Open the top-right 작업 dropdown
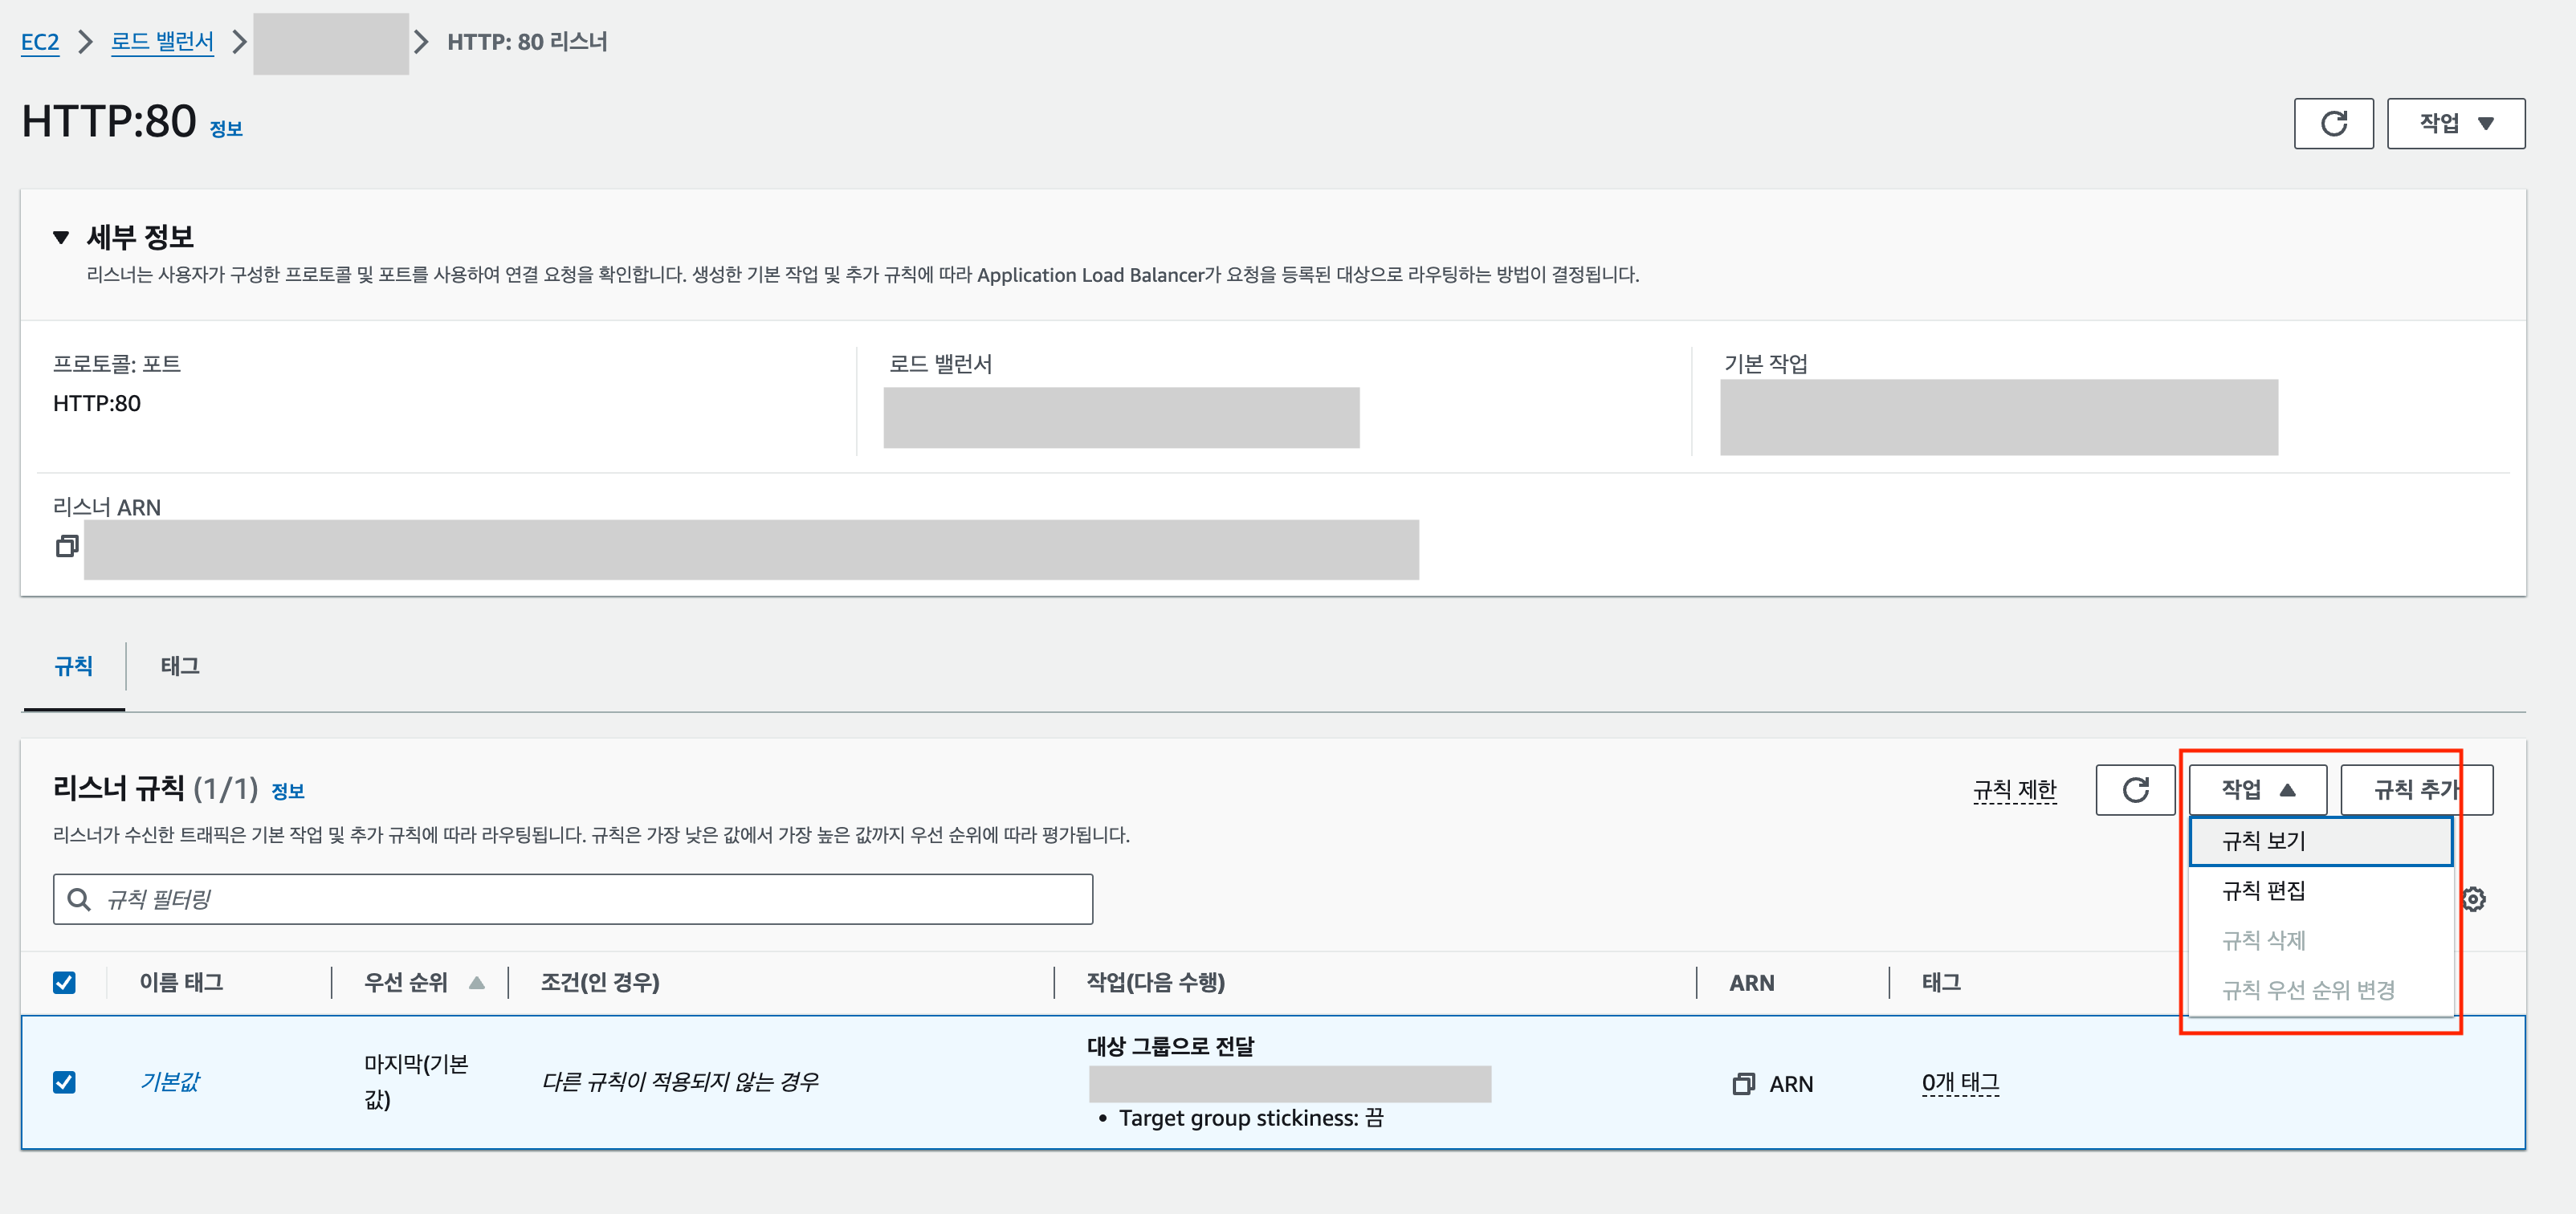The height and width of the screenshot is (1214, 2576). click(2455, 123)
